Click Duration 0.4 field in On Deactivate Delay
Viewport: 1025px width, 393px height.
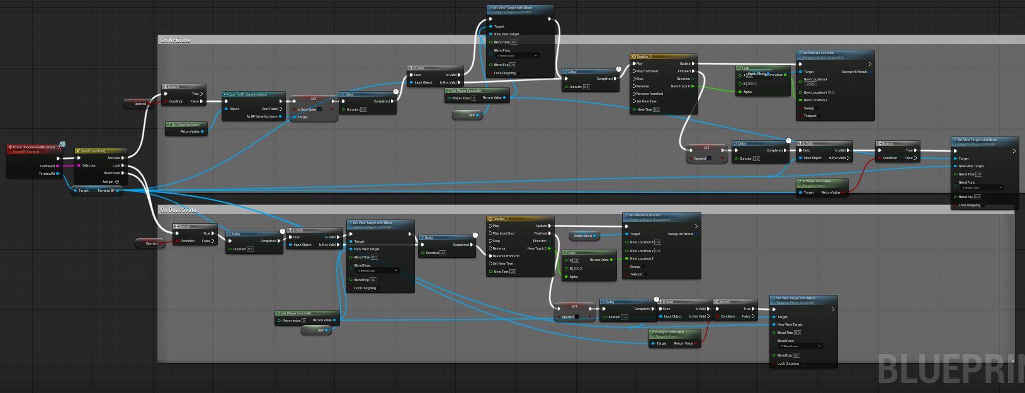click(x=443, y=253)
